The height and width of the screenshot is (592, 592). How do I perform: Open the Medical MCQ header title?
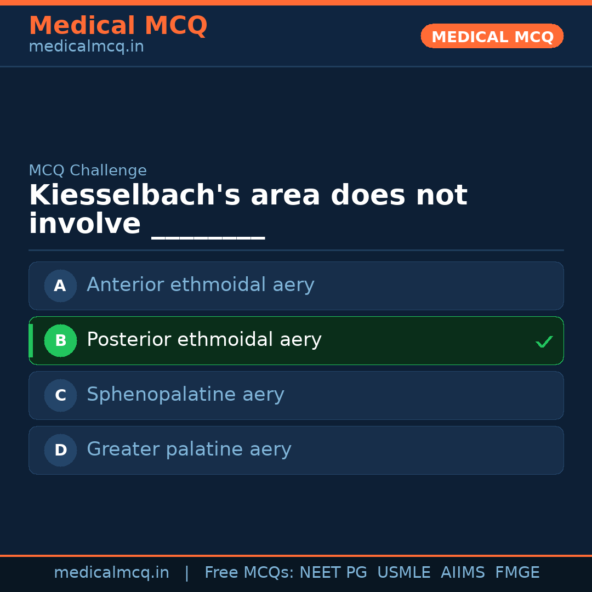click(118, 26)
